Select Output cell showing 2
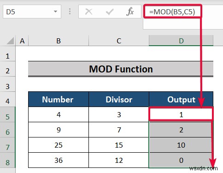The width and height of the screenshot is (223, 173). pyautogui.click(x=181, y=130)
